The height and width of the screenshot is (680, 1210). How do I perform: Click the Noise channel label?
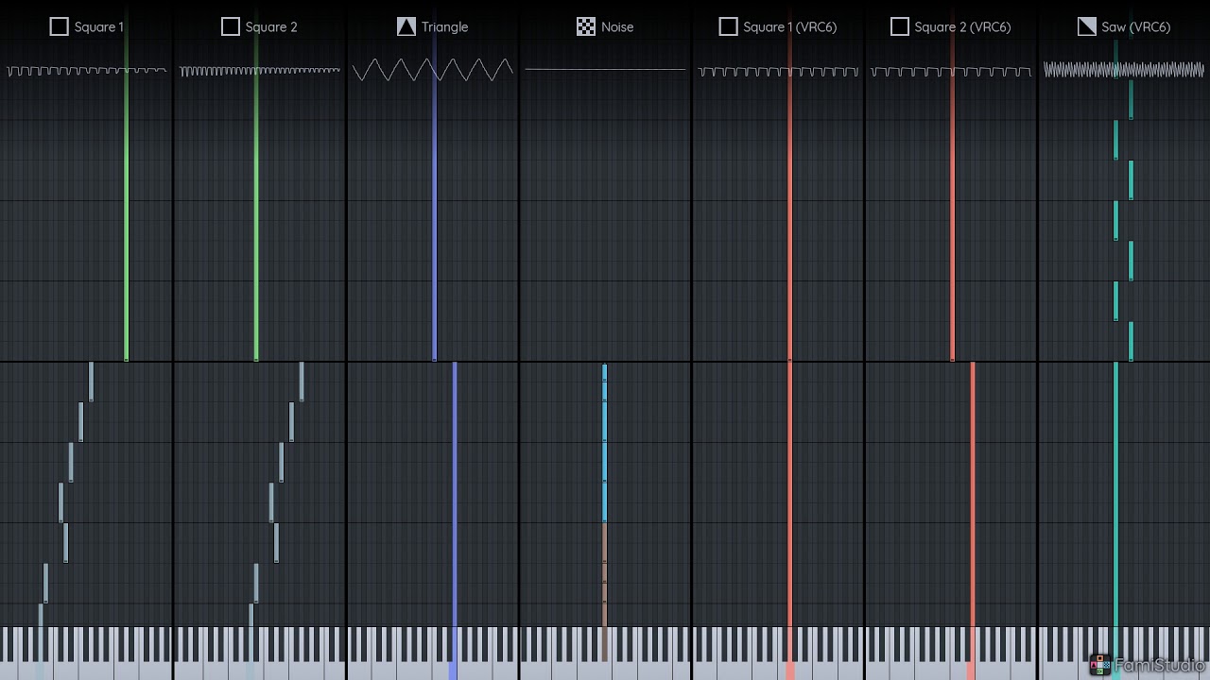click(x=617, y=26)
